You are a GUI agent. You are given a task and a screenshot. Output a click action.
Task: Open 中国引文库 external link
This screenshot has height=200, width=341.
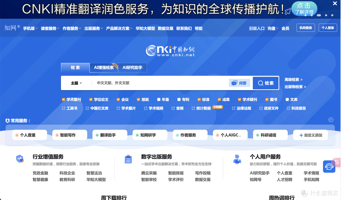97,108
